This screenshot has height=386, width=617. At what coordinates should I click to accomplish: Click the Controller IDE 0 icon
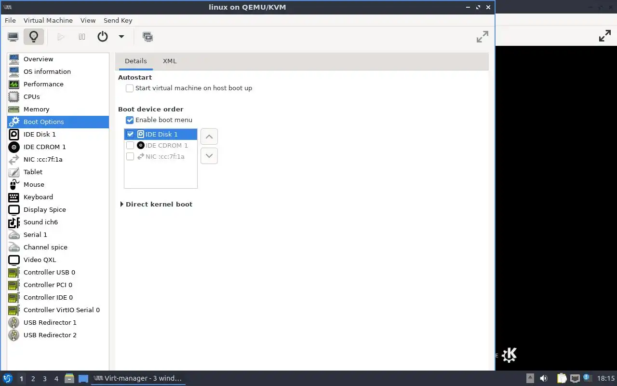click(x=14, y=297)
